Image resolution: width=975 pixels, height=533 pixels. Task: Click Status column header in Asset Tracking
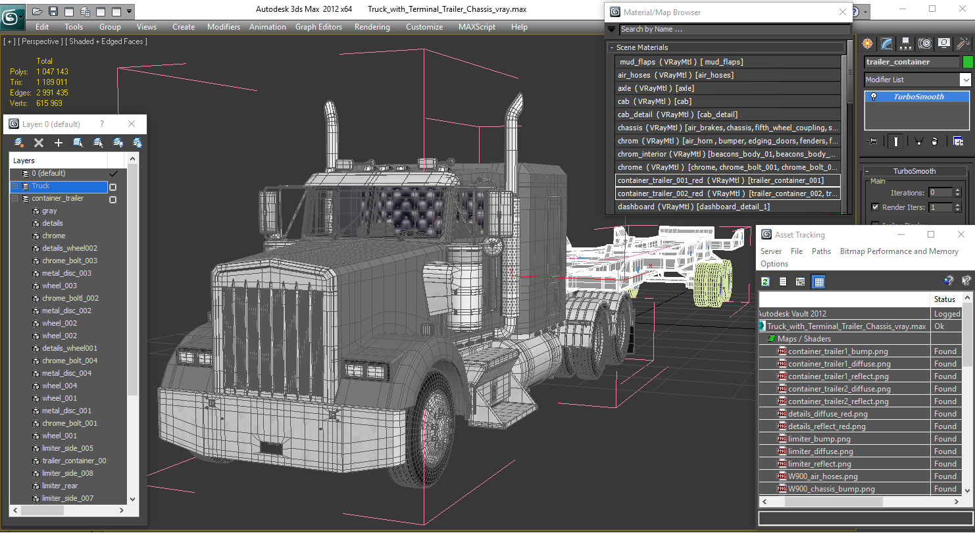tap(945, 299)
